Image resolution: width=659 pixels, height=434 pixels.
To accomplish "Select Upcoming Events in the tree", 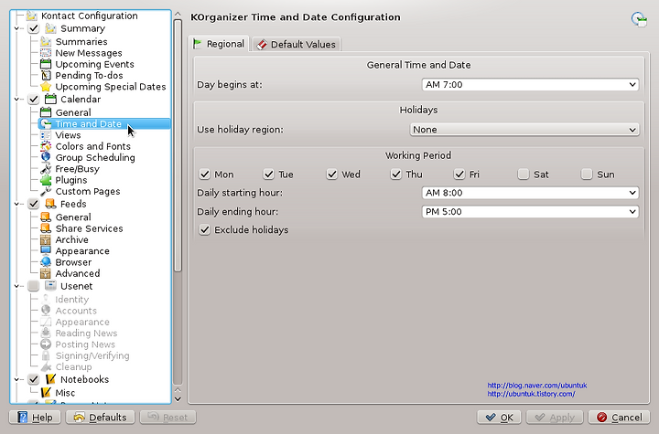I will 94,64.
